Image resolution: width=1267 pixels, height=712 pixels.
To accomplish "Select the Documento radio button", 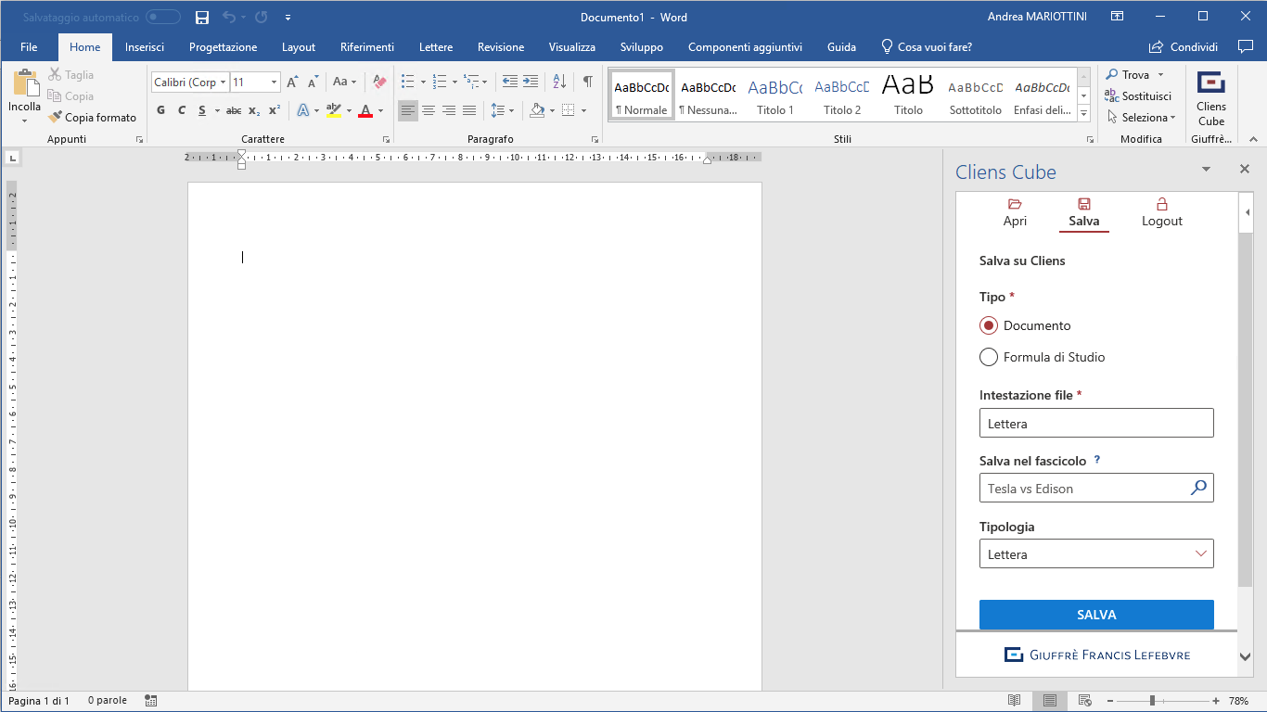I will click(x=989, y=325).
